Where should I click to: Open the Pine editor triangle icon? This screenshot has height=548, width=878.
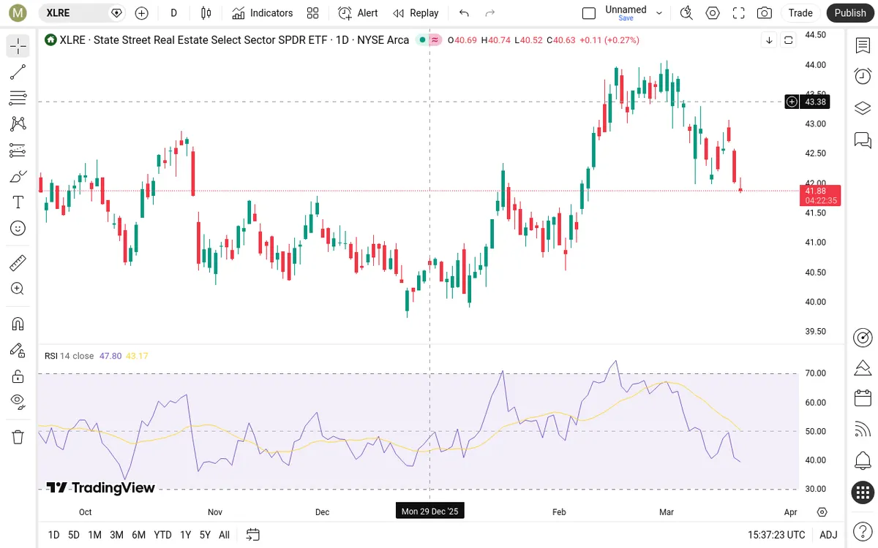[863, 367]
